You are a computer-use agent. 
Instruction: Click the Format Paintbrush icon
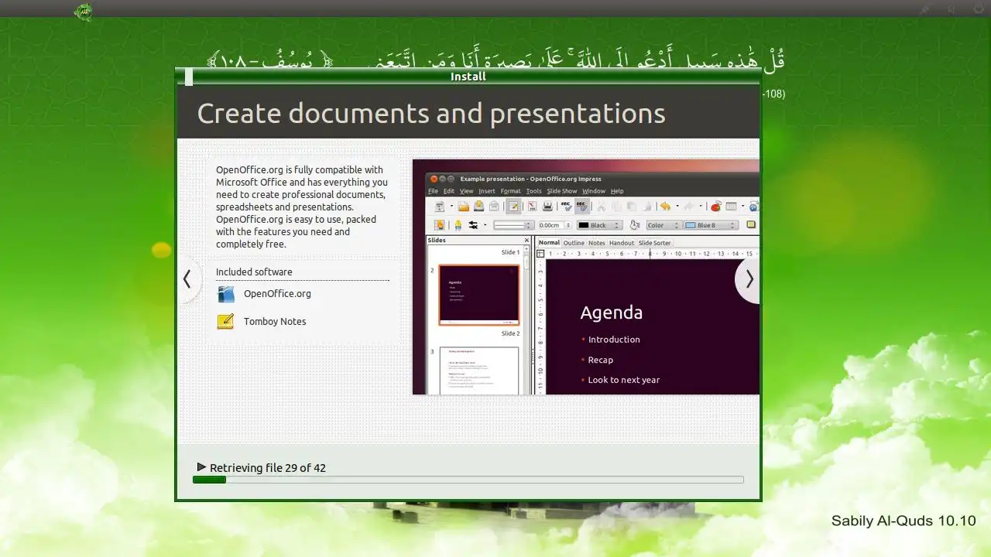[647, 207]
